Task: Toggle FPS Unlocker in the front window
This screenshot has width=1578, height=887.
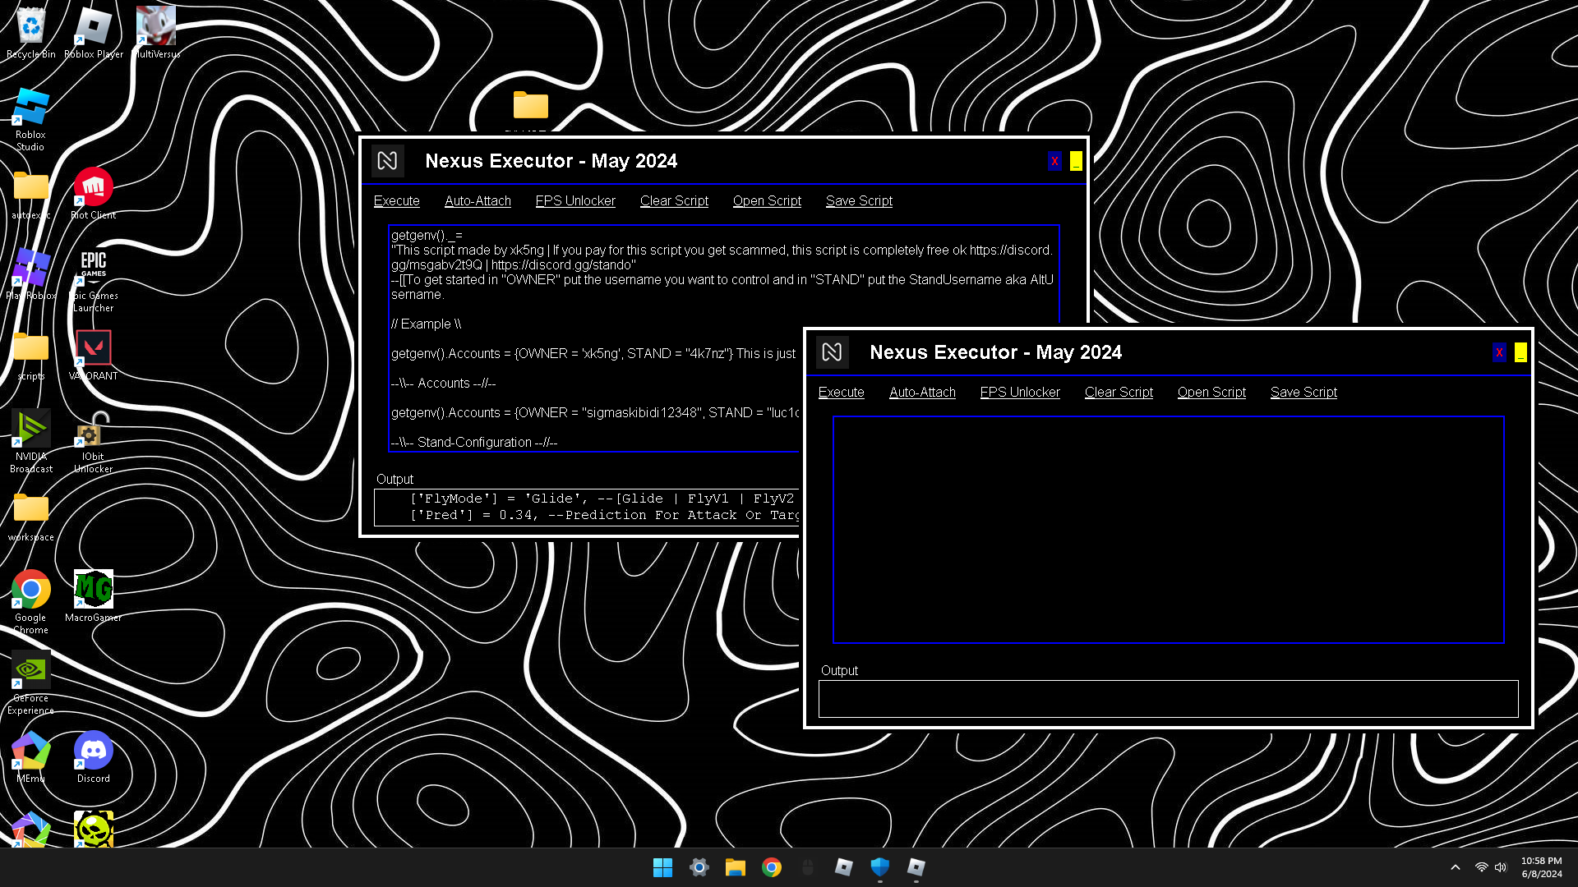Action: coord(1019,393)
